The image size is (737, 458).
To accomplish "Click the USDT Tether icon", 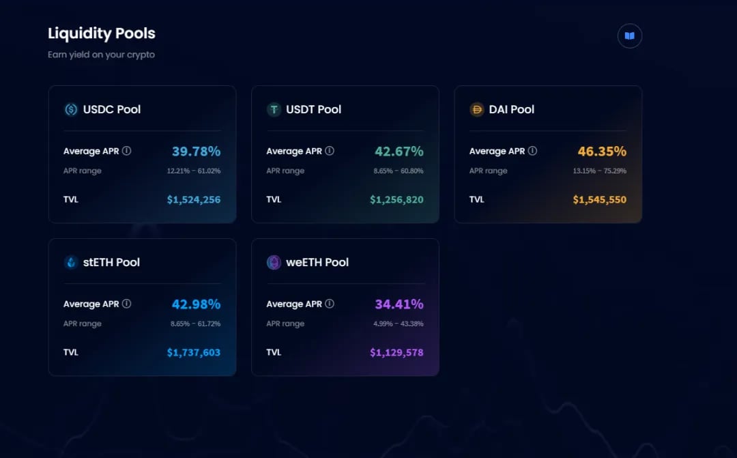I will [x=274, y=110].
